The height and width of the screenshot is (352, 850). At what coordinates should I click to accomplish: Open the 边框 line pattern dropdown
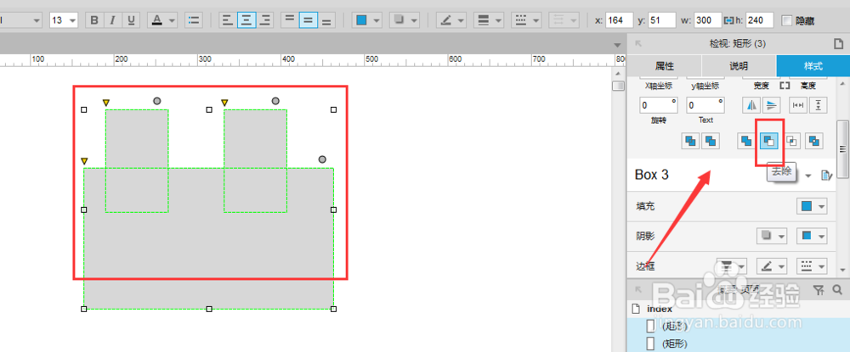812,265
